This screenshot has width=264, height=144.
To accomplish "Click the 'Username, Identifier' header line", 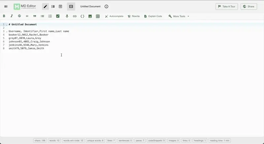I will 39,31.
